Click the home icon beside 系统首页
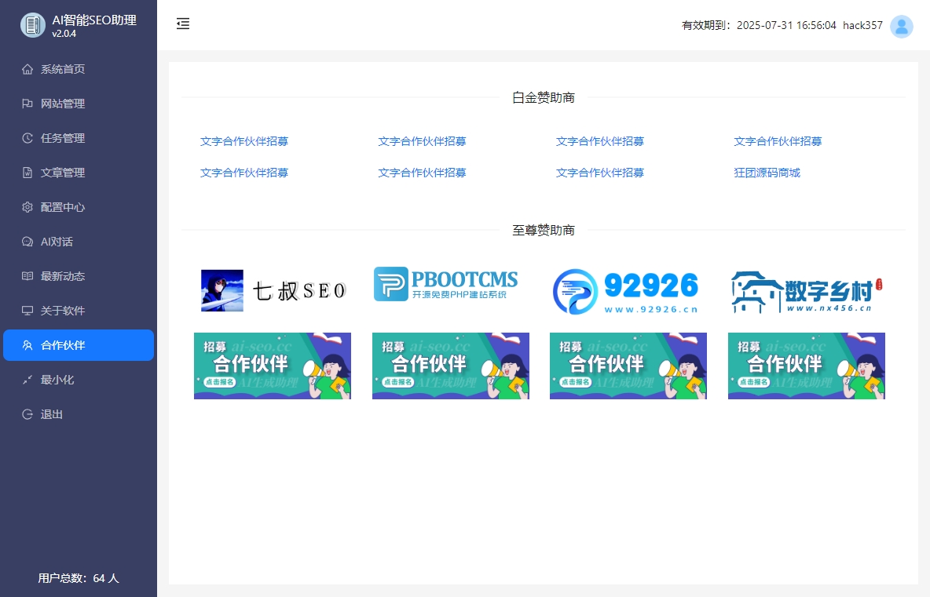 coord(27,69)
